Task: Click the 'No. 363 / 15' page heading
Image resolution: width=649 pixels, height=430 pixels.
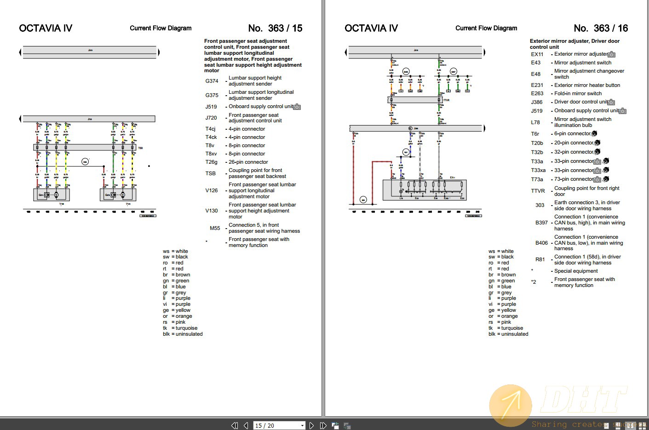Action: (x=275, y=29)
